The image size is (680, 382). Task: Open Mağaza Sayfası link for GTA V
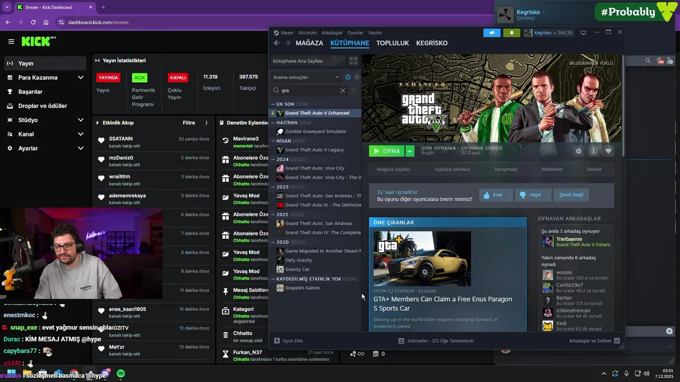[x=393, y=169]
